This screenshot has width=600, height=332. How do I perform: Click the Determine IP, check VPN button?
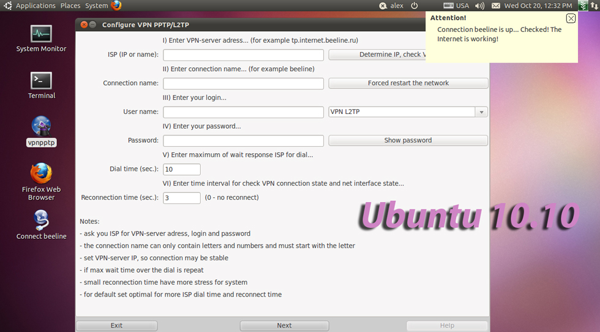click(377, 55)
